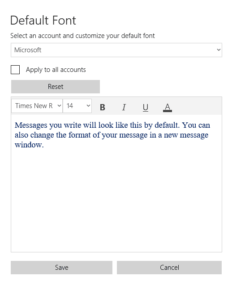Open the font color picker icon
Screen dimensions: 232x285
[168, 107]
